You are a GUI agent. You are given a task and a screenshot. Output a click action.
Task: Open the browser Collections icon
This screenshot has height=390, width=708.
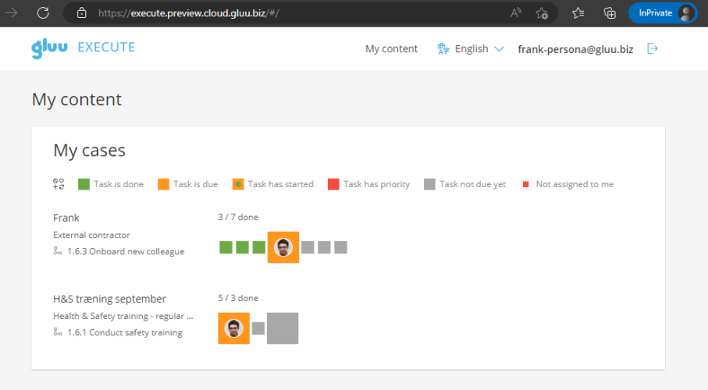(x=610, y=12)
